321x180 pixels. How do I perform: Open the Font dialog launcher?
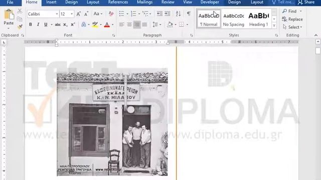(x=114, y=35)
